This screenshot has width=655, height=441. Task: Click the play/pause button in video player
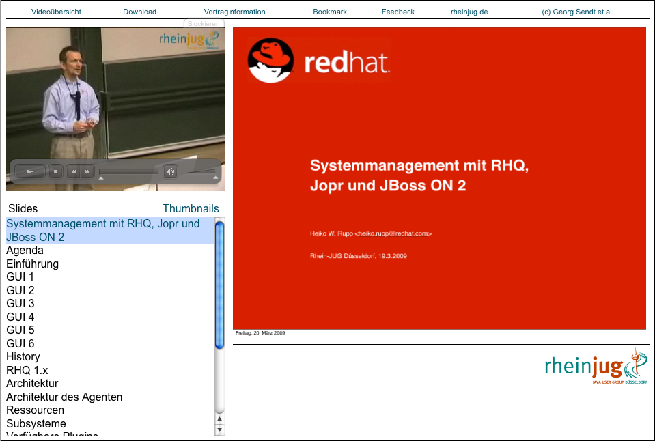29,171
